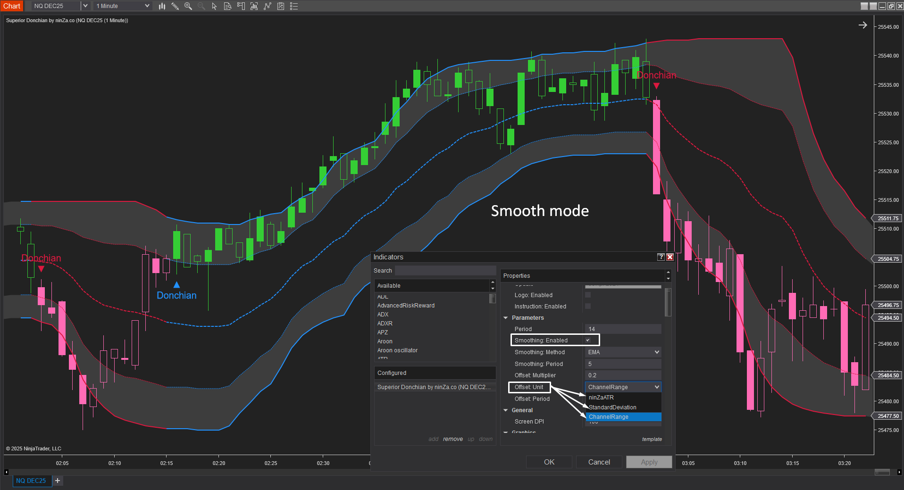Open the Smoothing: Method EMA dropdown
The height and width of the screenshot is (490, 904).
623,352
